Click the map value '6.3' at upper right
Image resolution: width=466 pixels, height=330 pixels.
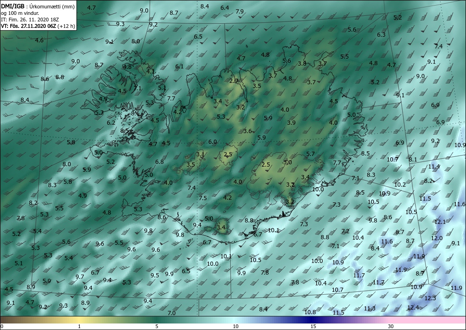click(x=381, y=35)
